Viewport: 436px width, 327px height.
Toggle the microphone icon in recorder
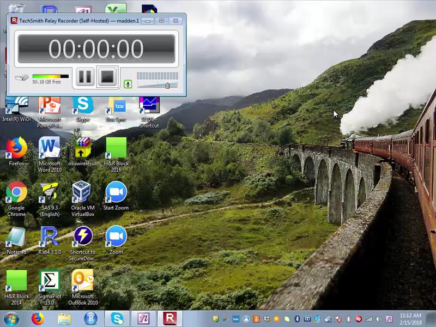(128, 84)
